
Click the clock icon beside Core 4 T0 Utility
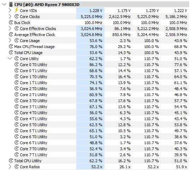(x=17, y=112)
